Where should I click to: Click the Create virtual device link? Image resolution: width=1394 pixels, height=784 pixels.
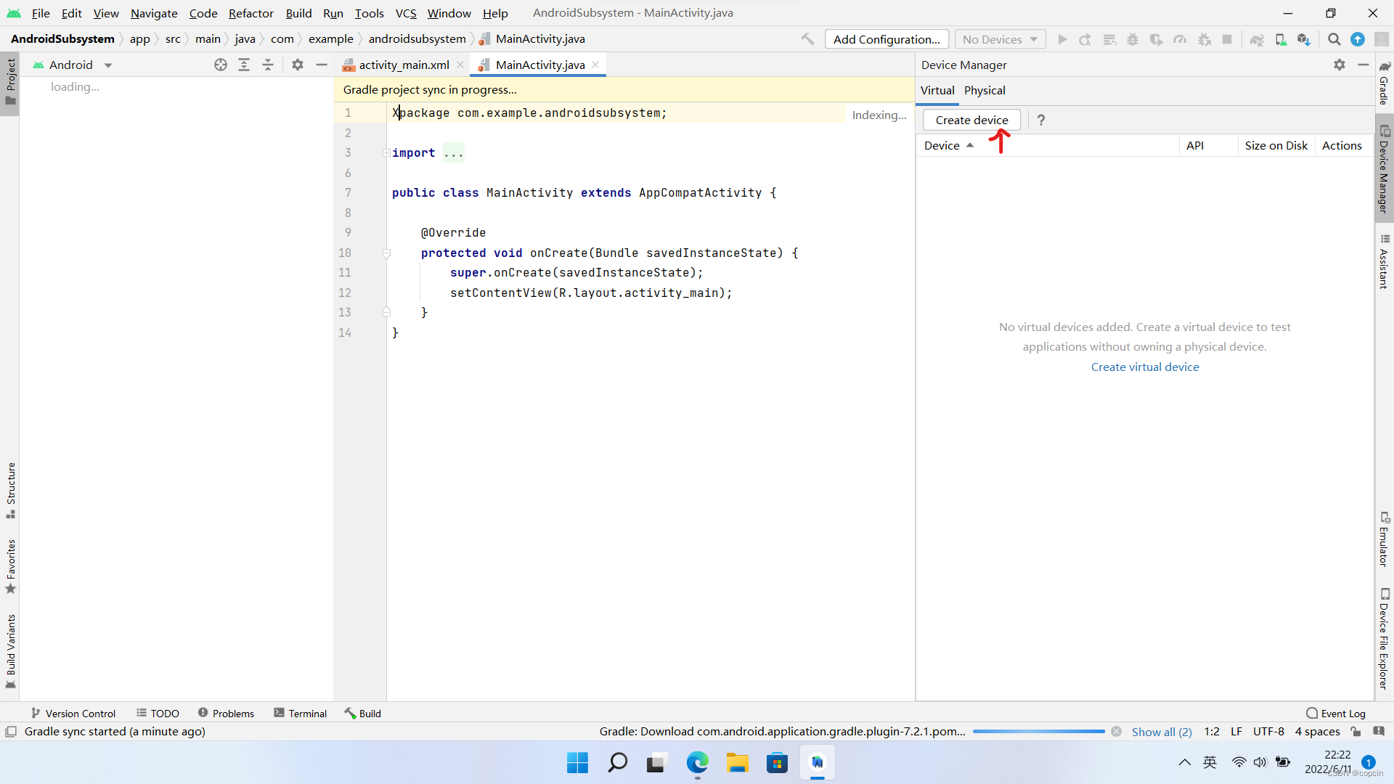[x=1145, y=367]
